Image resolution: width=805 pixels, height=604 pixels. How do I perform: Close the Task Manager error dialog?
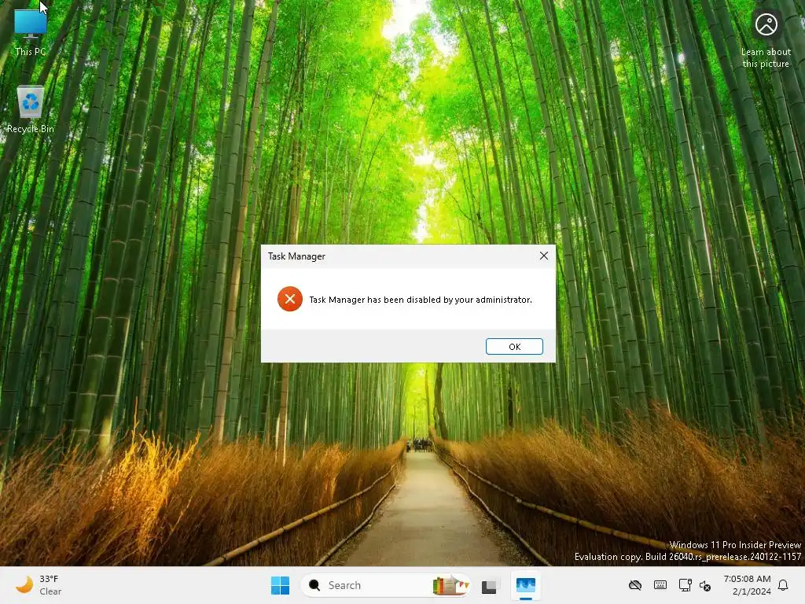[x=544, y=256]
